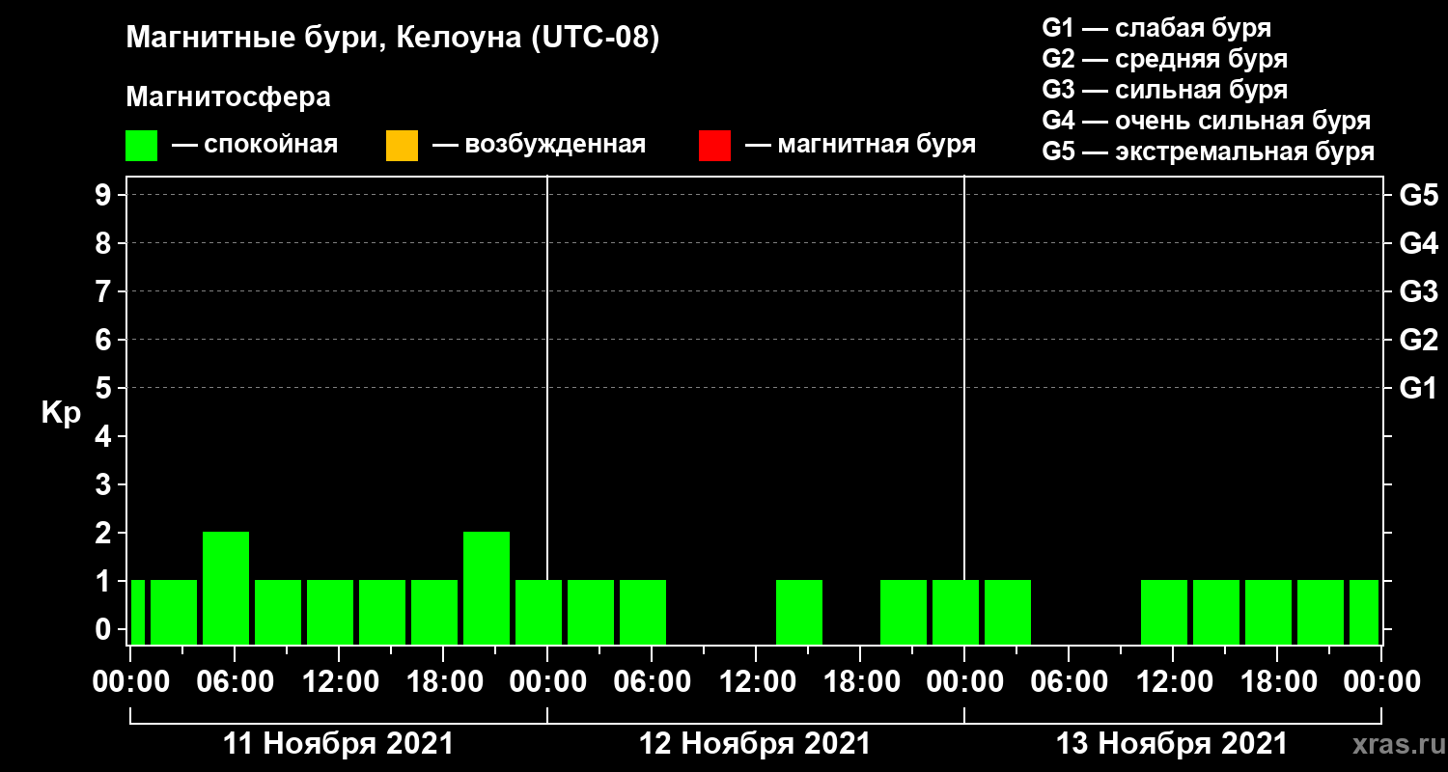
Task: Select the 'Магнитосфера' heading
Action: point(228,97)
